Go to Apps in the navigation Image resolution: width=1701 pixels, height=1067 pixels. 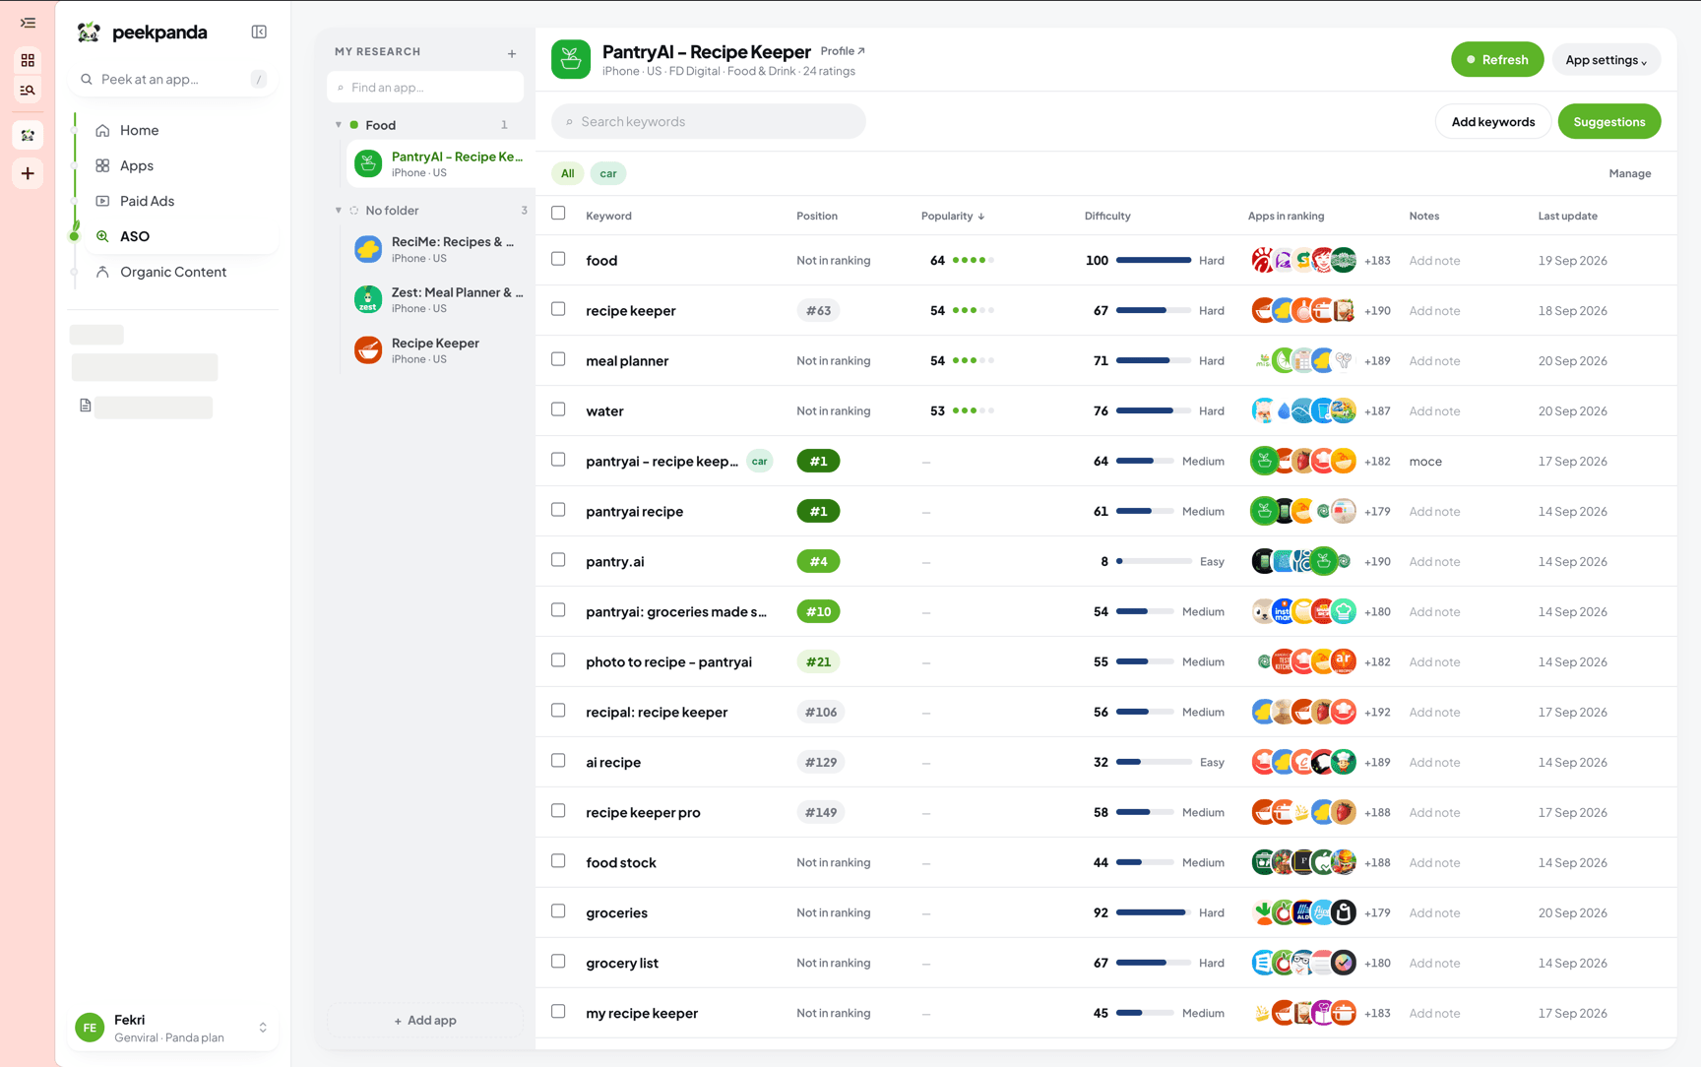(137, 165)
